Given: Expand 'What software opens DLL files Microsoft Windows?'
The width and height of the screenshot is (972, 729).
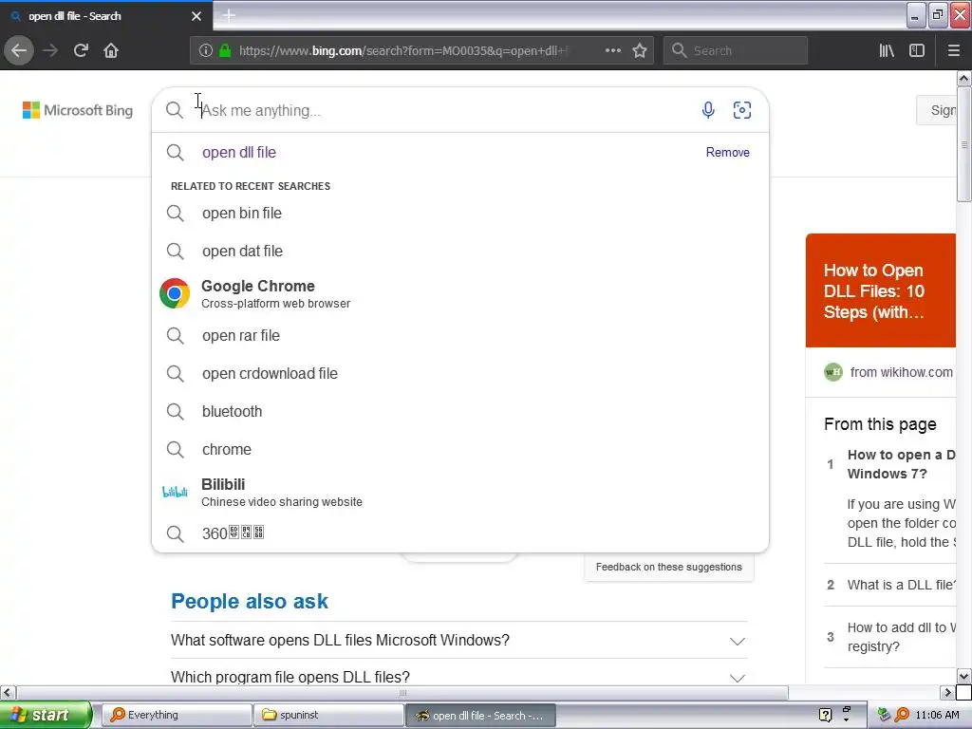Looking at the screenshot, I should [x=458, y=641].
